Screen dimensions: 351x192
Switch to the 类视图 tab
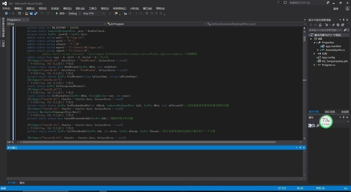pyautogui.click(x=345, y=112)
